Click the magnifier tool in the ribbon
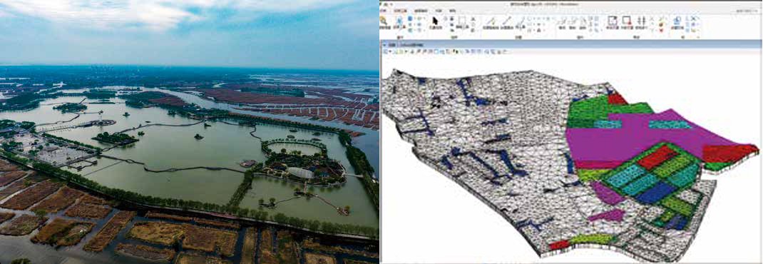 click(x=384, y=21)
